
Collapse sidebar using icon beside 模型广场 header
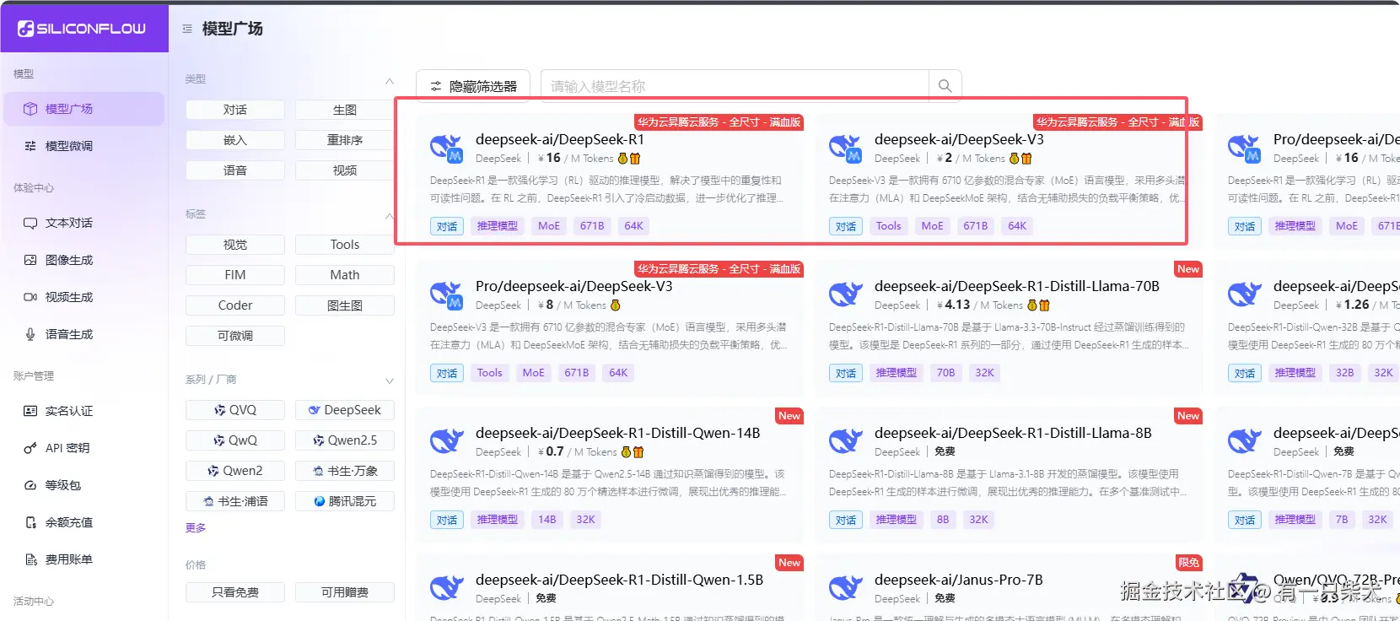coord(187,29)
